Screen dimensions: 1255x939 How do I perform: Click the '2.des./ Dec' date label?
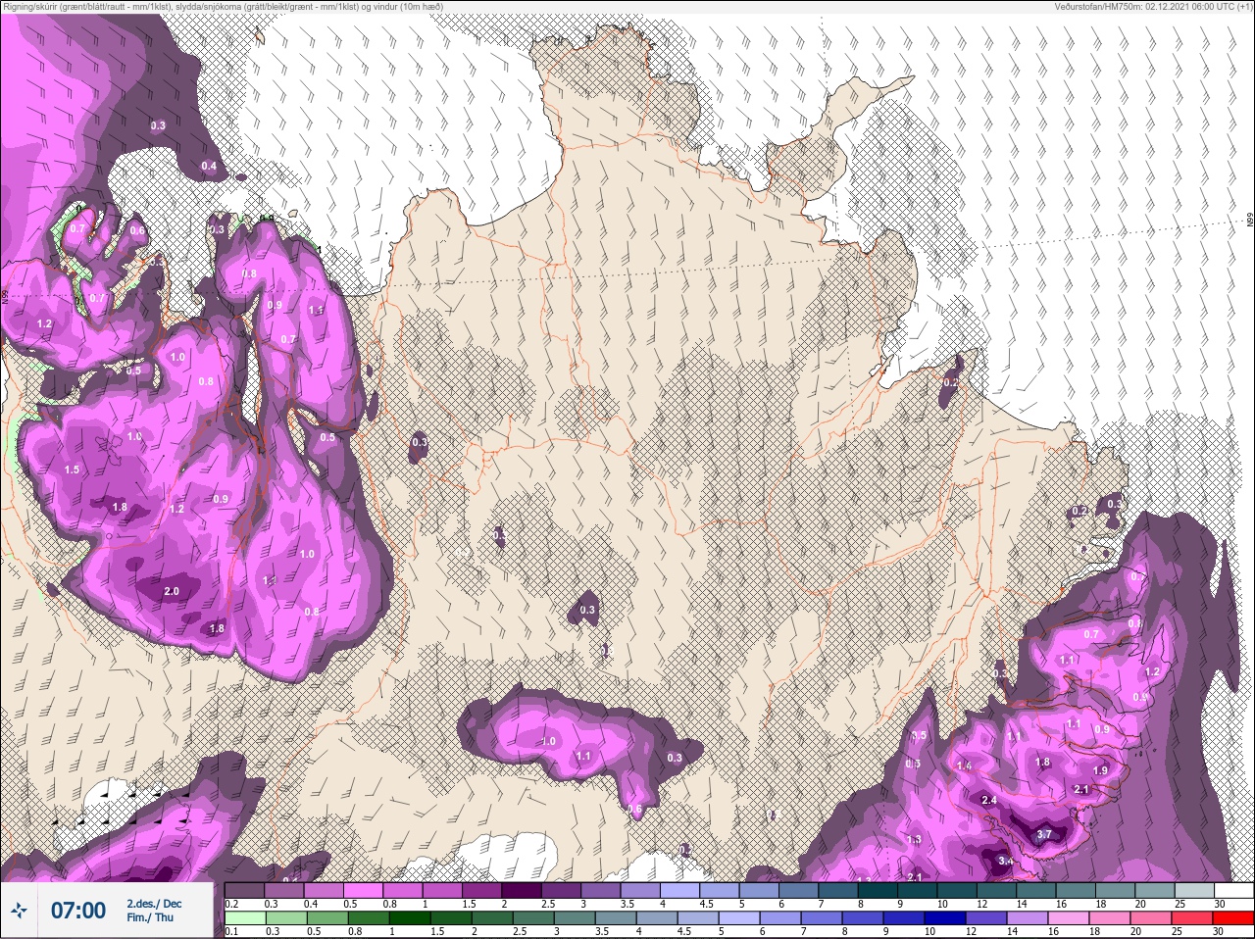[x=154, y=904]
